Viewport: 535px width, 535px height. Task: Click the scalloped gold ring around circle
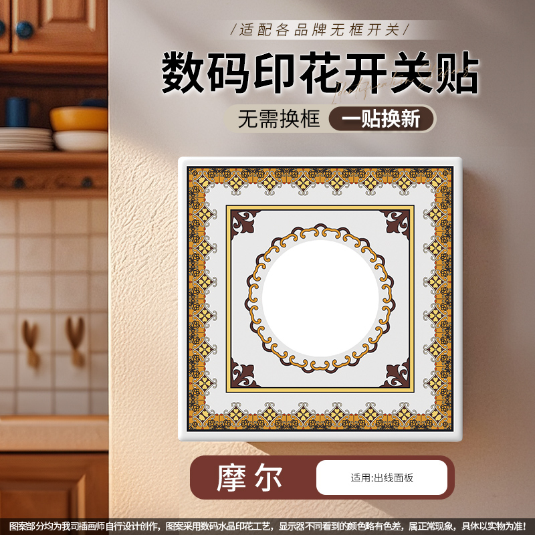[x=320, y=298]
